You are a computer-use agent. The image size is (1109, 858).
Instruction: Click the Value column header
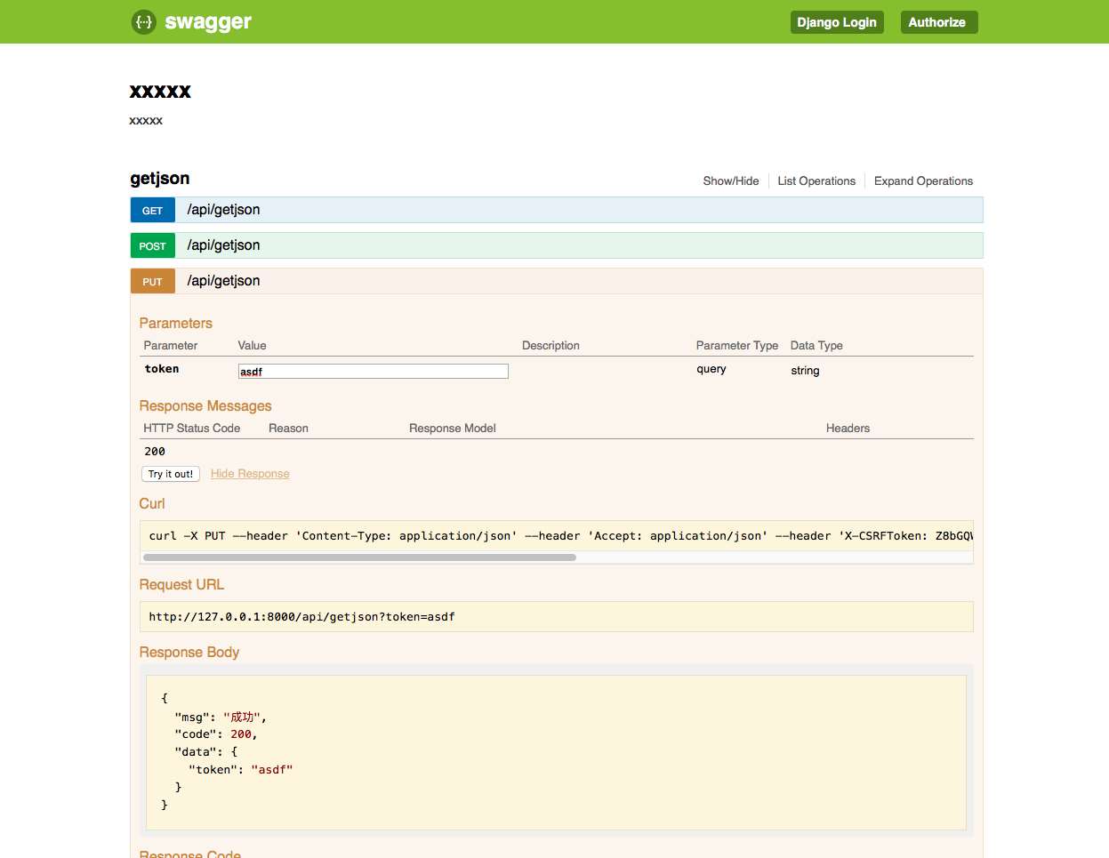(252, 345)
